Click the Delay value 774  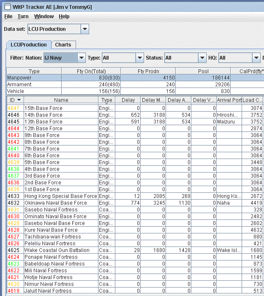(x=136, y=203)
